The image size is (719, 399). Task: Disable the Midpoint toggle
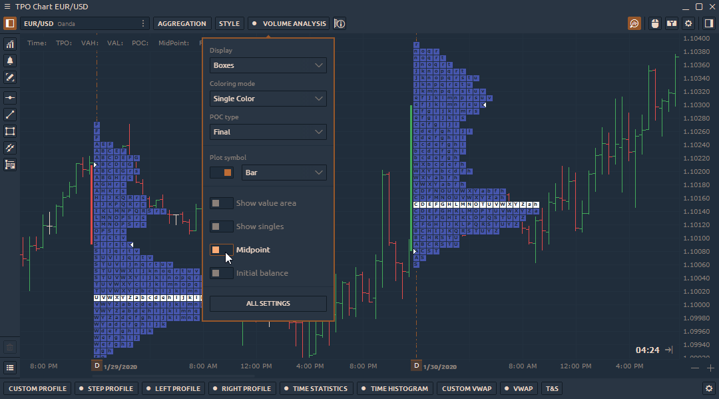222,250
